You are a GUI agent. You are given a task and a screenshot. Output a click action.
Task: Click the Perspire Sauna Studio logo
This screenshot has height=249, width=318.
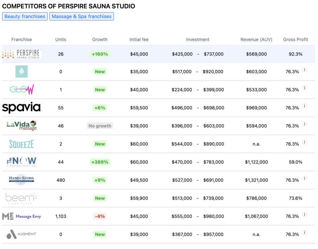pos(21,54)
